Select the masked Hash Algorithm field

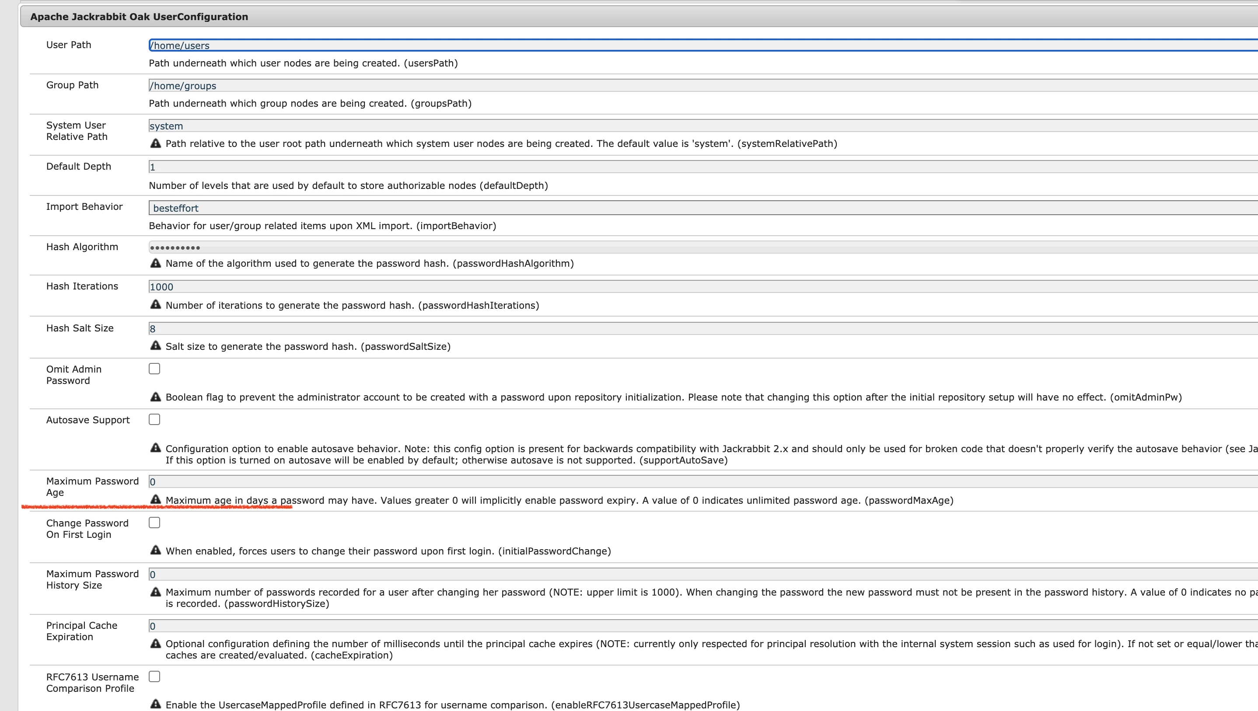[x=684, y=247]
